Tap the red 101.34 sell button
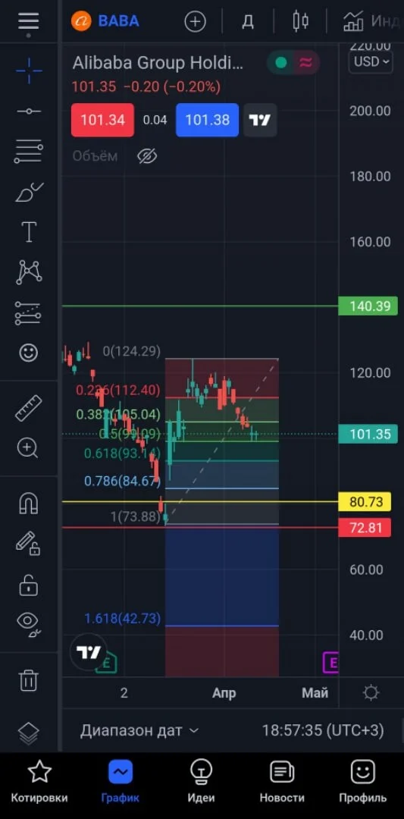The image size is (404, 819). tap(102, 120)
